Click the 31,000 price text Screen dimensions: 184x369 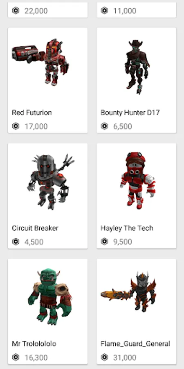pos(125,358)
